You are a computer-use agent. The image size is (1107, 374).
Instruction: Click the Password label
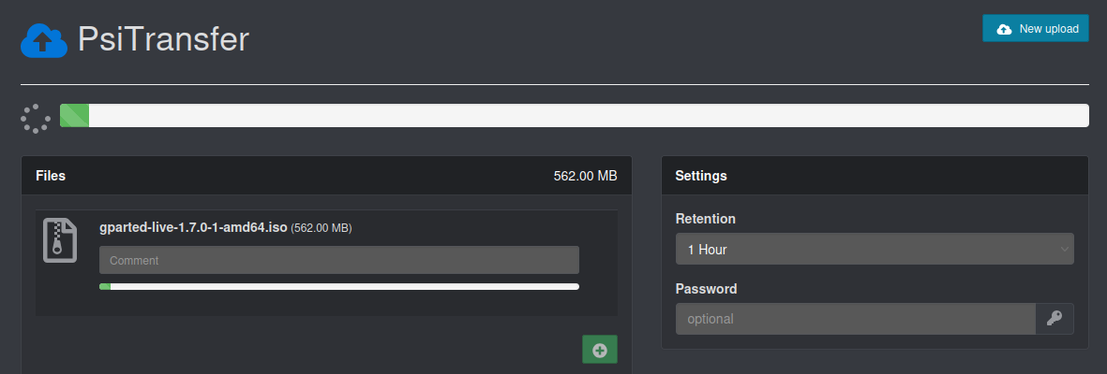(x=706, y=289)
